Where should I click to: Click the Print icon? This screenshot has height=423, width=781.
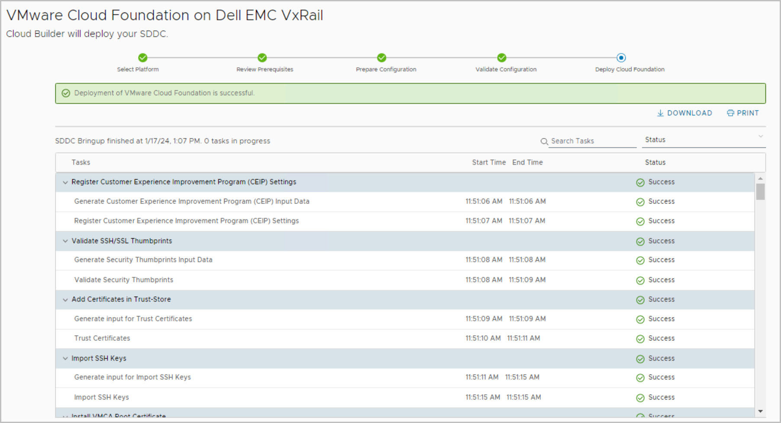tap(730, 113)
